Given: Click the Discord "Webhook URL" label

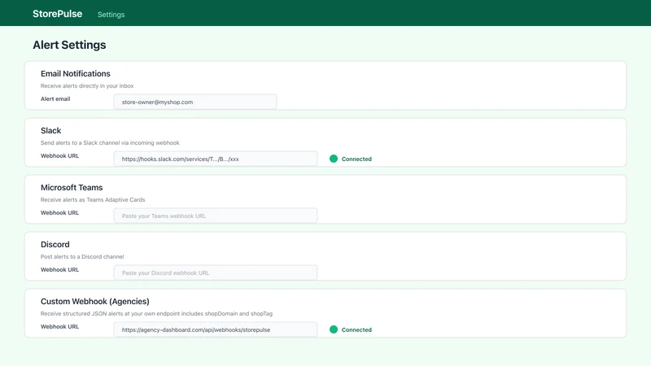Looking at the screenshot, I should click(x=59, y=269).
